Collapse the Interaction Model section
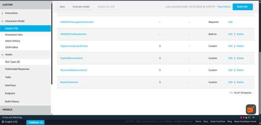Screen dimensions: 261x125 click(2, 21)
